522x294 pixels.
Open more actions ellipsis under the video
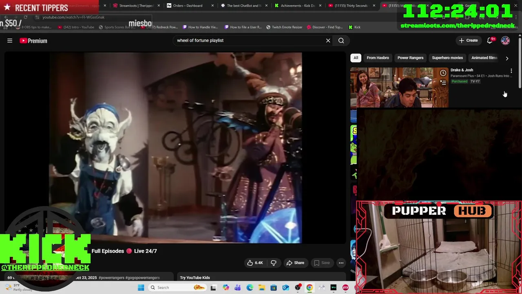click(x=341, y=263)
